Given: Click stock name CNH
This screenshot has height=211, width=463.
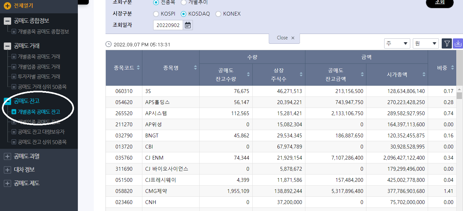Looking at the screenshot, I should click(x=151, y=202).
